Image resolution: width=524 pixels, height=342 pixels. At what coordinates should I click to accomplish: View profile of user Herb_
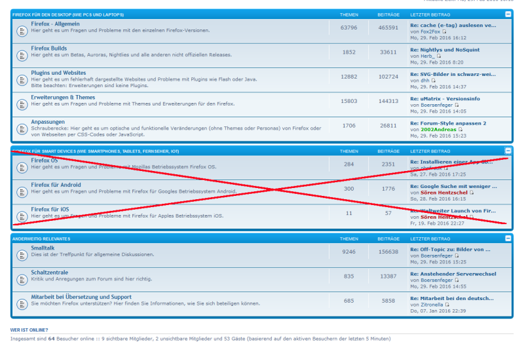pos(428,56)
